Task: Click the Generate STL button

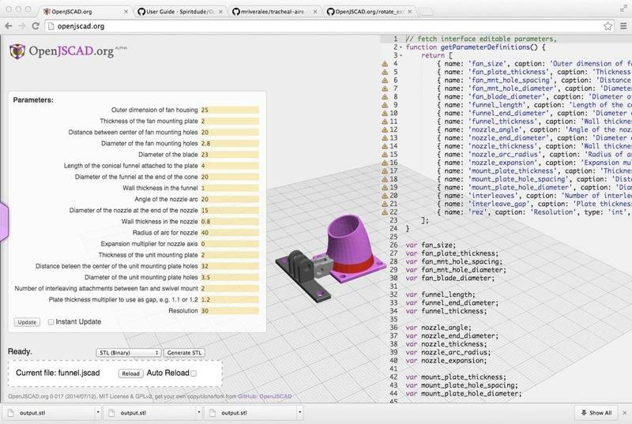Action: coord(185,352)
